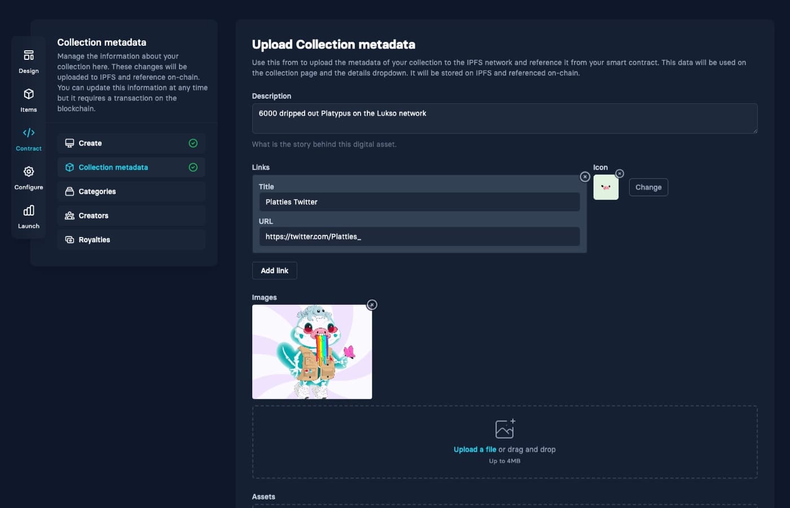Click the Collection metadata cube icon

point(69,168)
